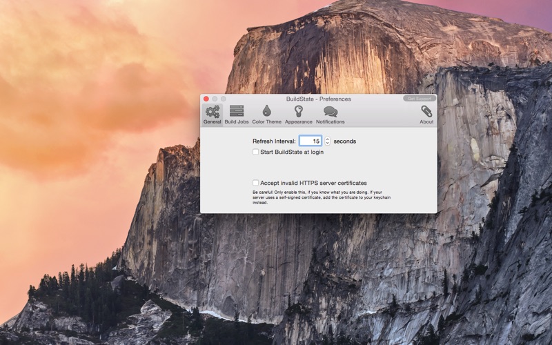Click the Refresh Interval label
Image resolution: width=552 pixels, height=345 pixels.
tap(274, 141)
